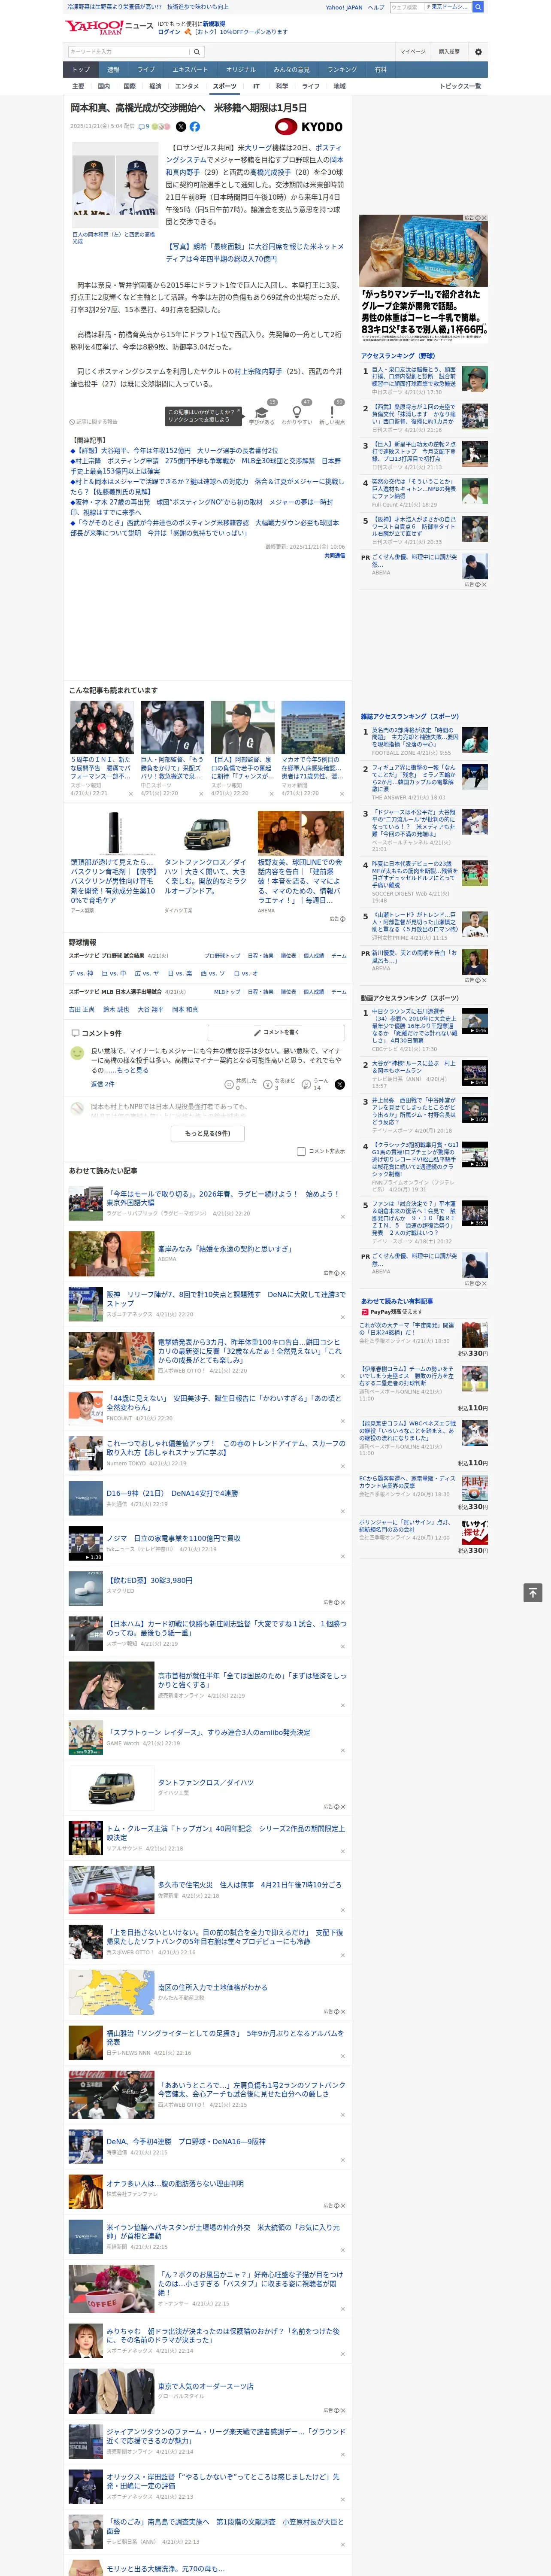Open the エキスパート navigation tab
The image size is (551, 2576).
[190, 70]
